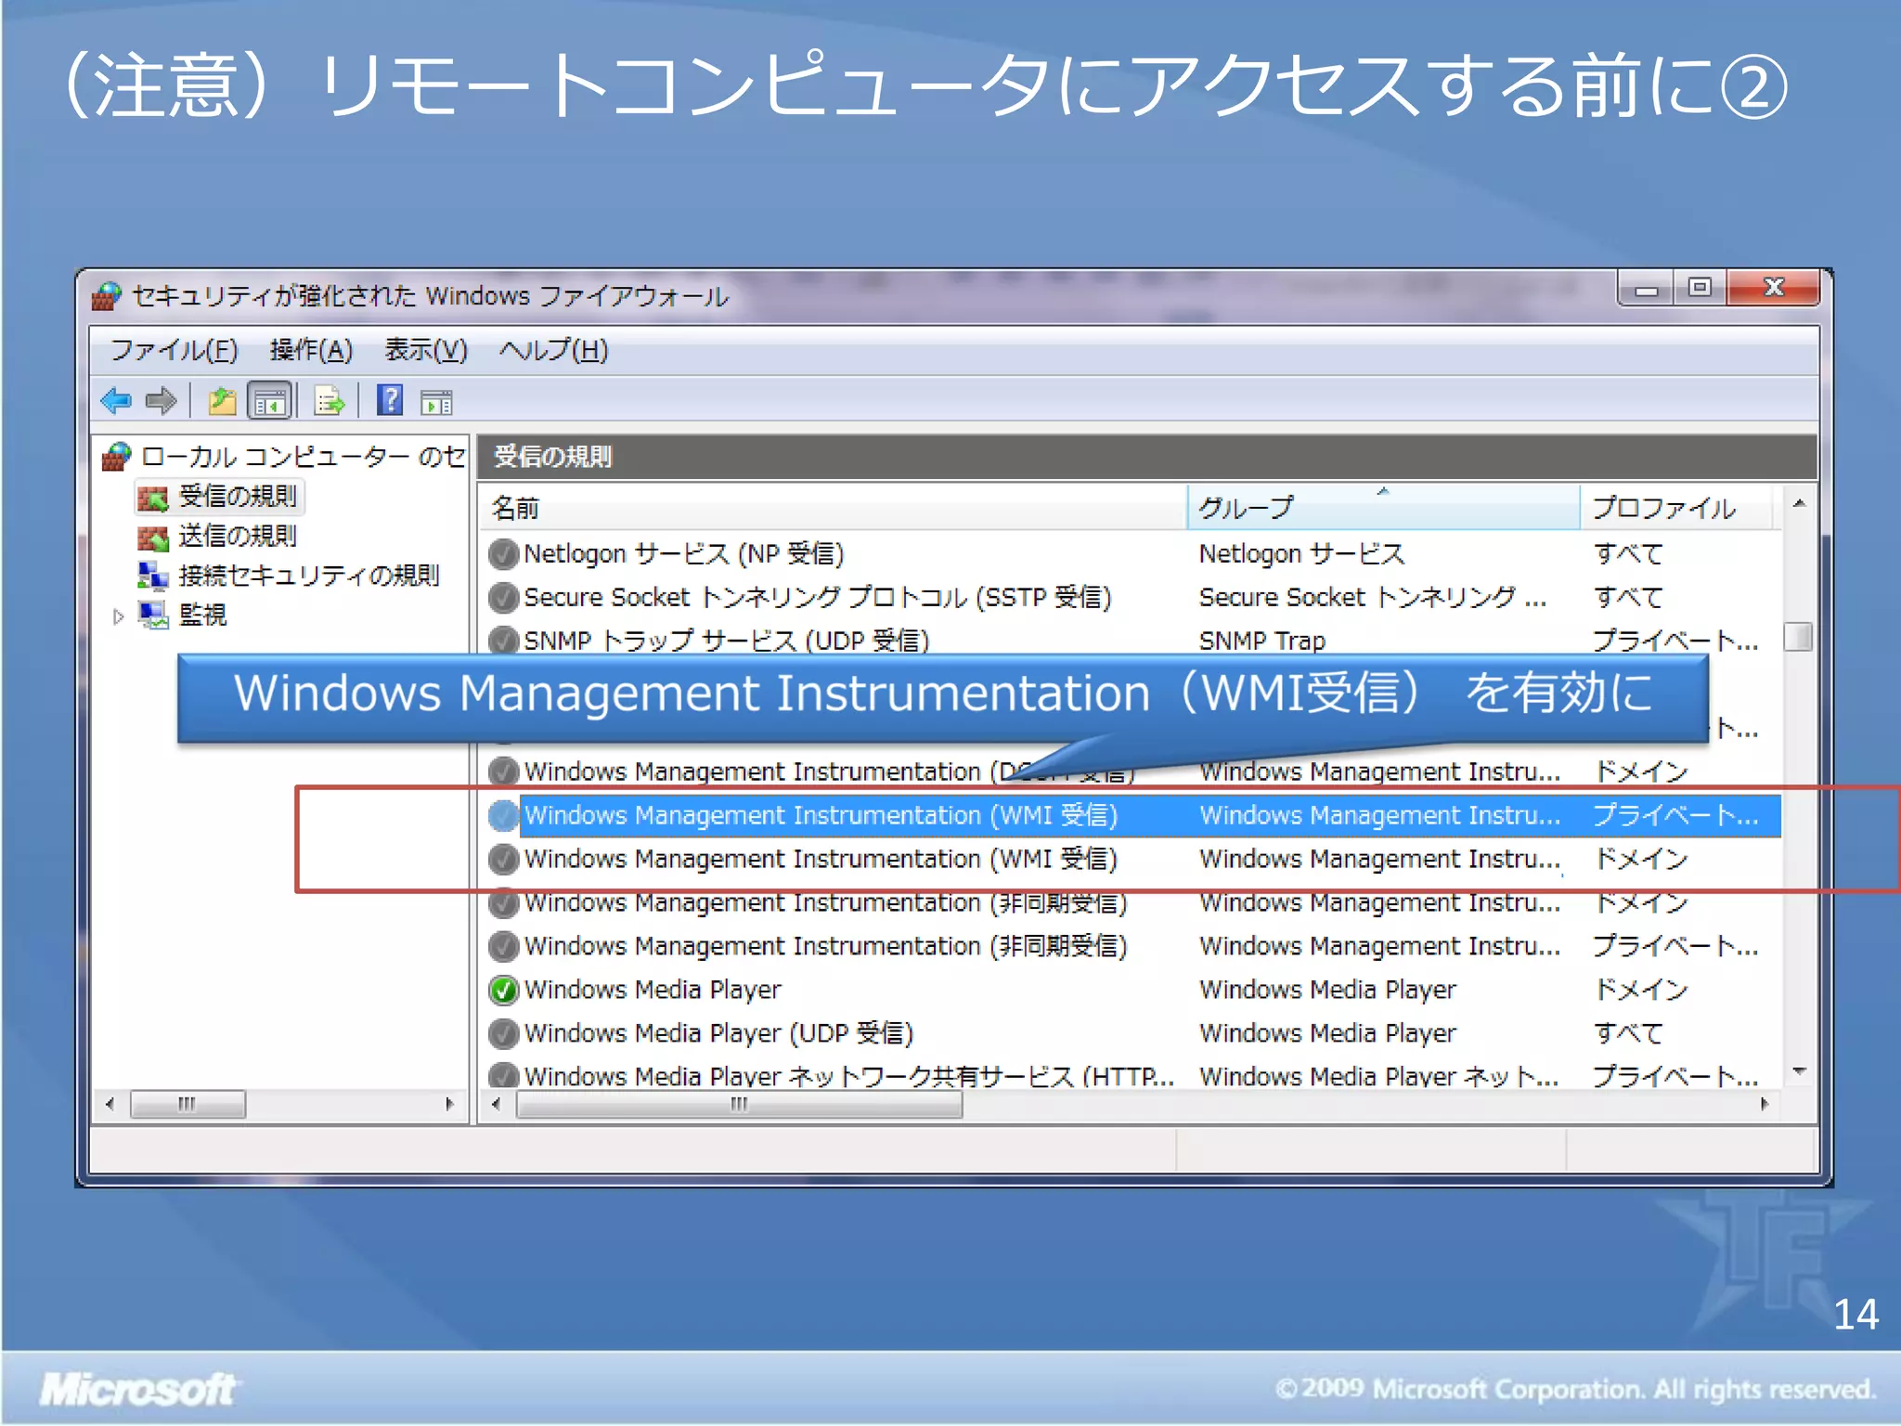Image resolution: width=1901 pixels, height=1426 pixels.
Task: Select 接続セキュリティの規則 in the tree
Action: pyautogui.click(x=309, y=576)
